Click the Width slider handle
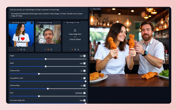 click(46, 67)
